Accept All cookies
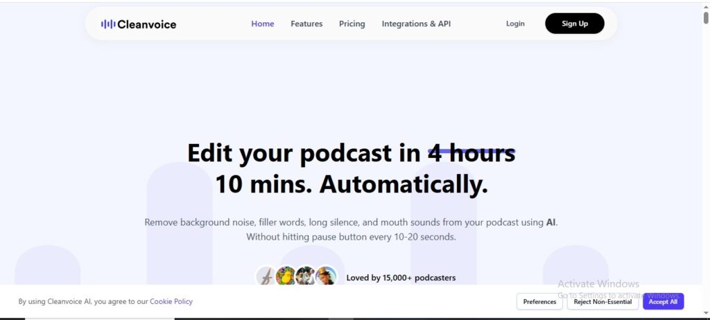710x320 pixels. [663, 301]
